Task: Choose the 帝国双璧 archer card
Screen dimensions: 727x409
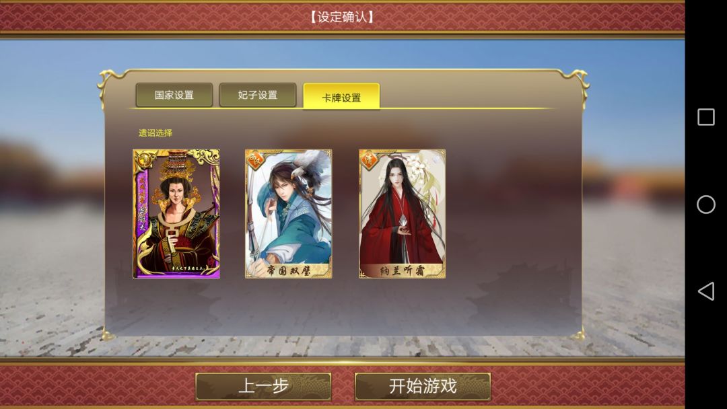Action: click(288, 213)
